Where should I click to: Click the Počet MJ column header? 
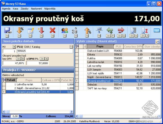point(67,80)
